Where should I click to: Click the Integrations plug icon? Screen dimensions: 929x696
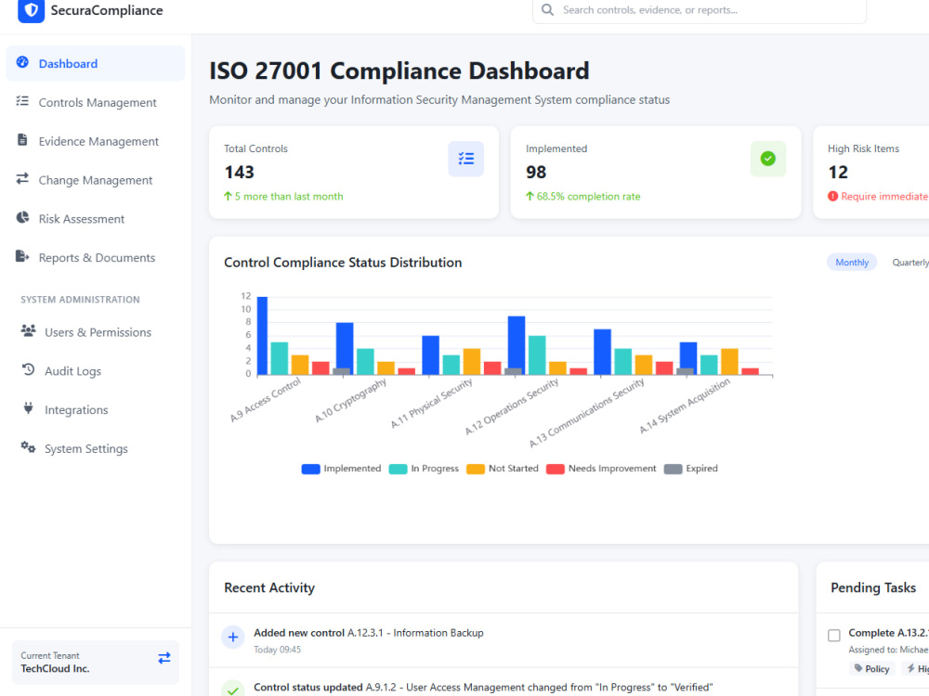point(28,408)
